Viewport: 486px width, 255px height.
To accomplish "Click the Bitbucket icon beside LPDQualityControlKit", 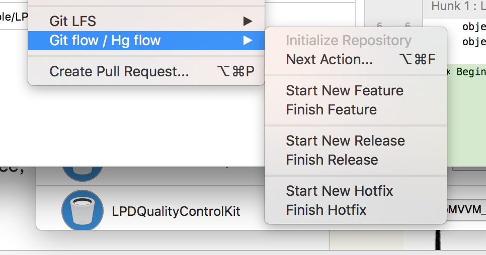I will 82,211.
